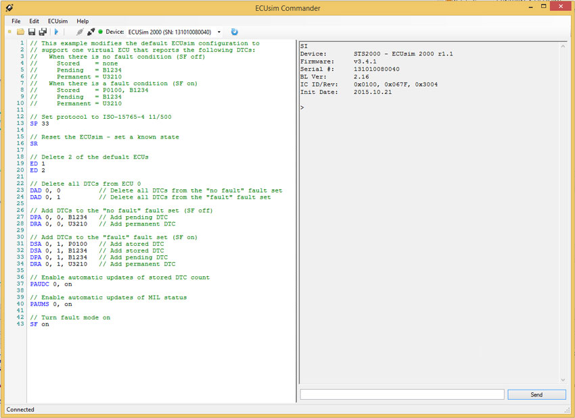
Task: Click the device value 'STS2000 - ECUsim 2000 r1.1'
Action: [403, 54]
